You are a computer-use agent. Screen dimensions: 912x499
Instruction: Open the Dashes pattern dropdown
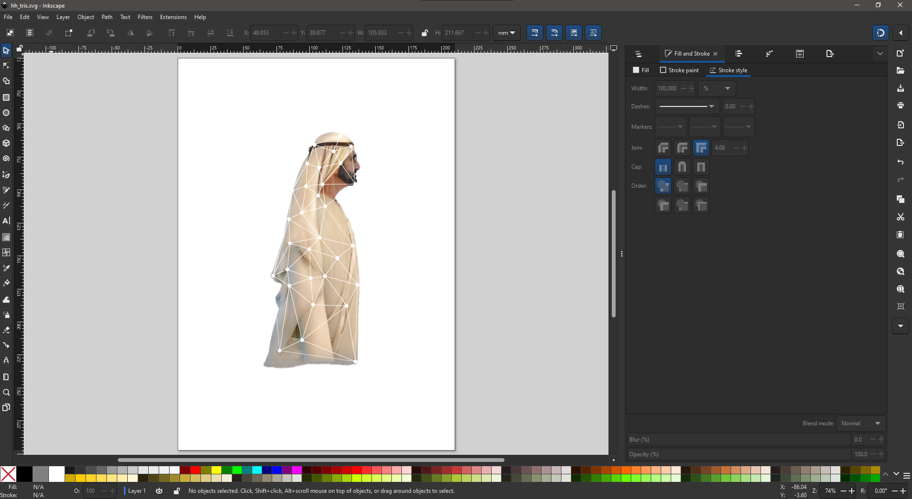tap(687, 106)
